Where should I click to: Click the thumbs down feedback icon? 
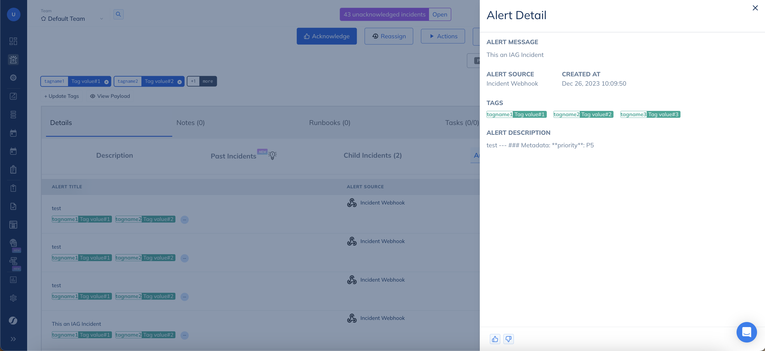click(x=508, y=339)
